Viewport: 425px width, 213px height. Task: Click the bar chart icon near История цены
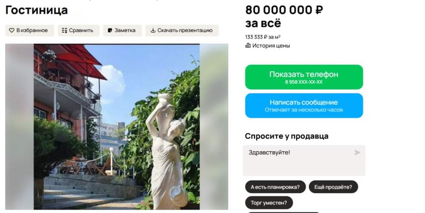coord(248,45)
